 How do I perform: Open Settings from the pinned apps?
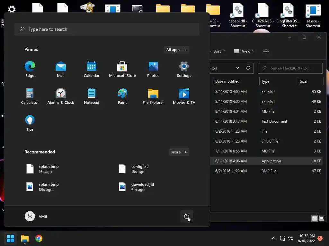(184, 70)
